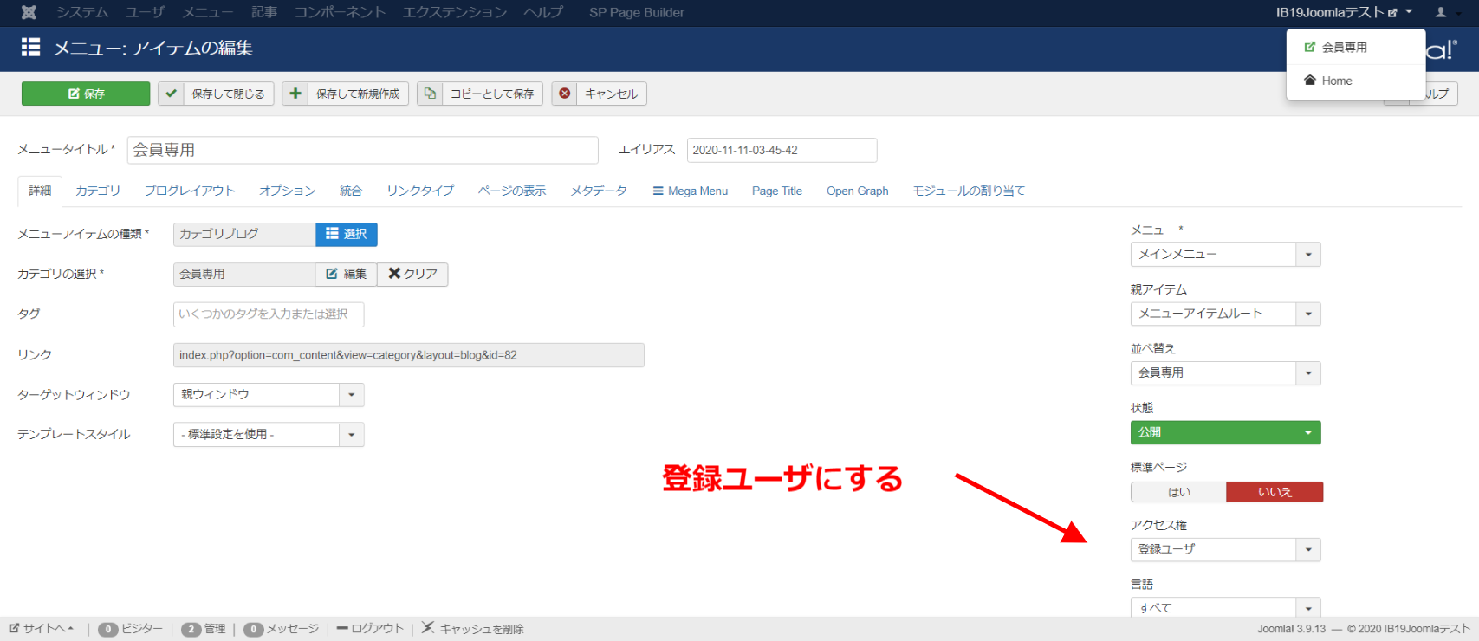
Task: Switch to the Open Graph tab
Action: (x=858, y=191)
